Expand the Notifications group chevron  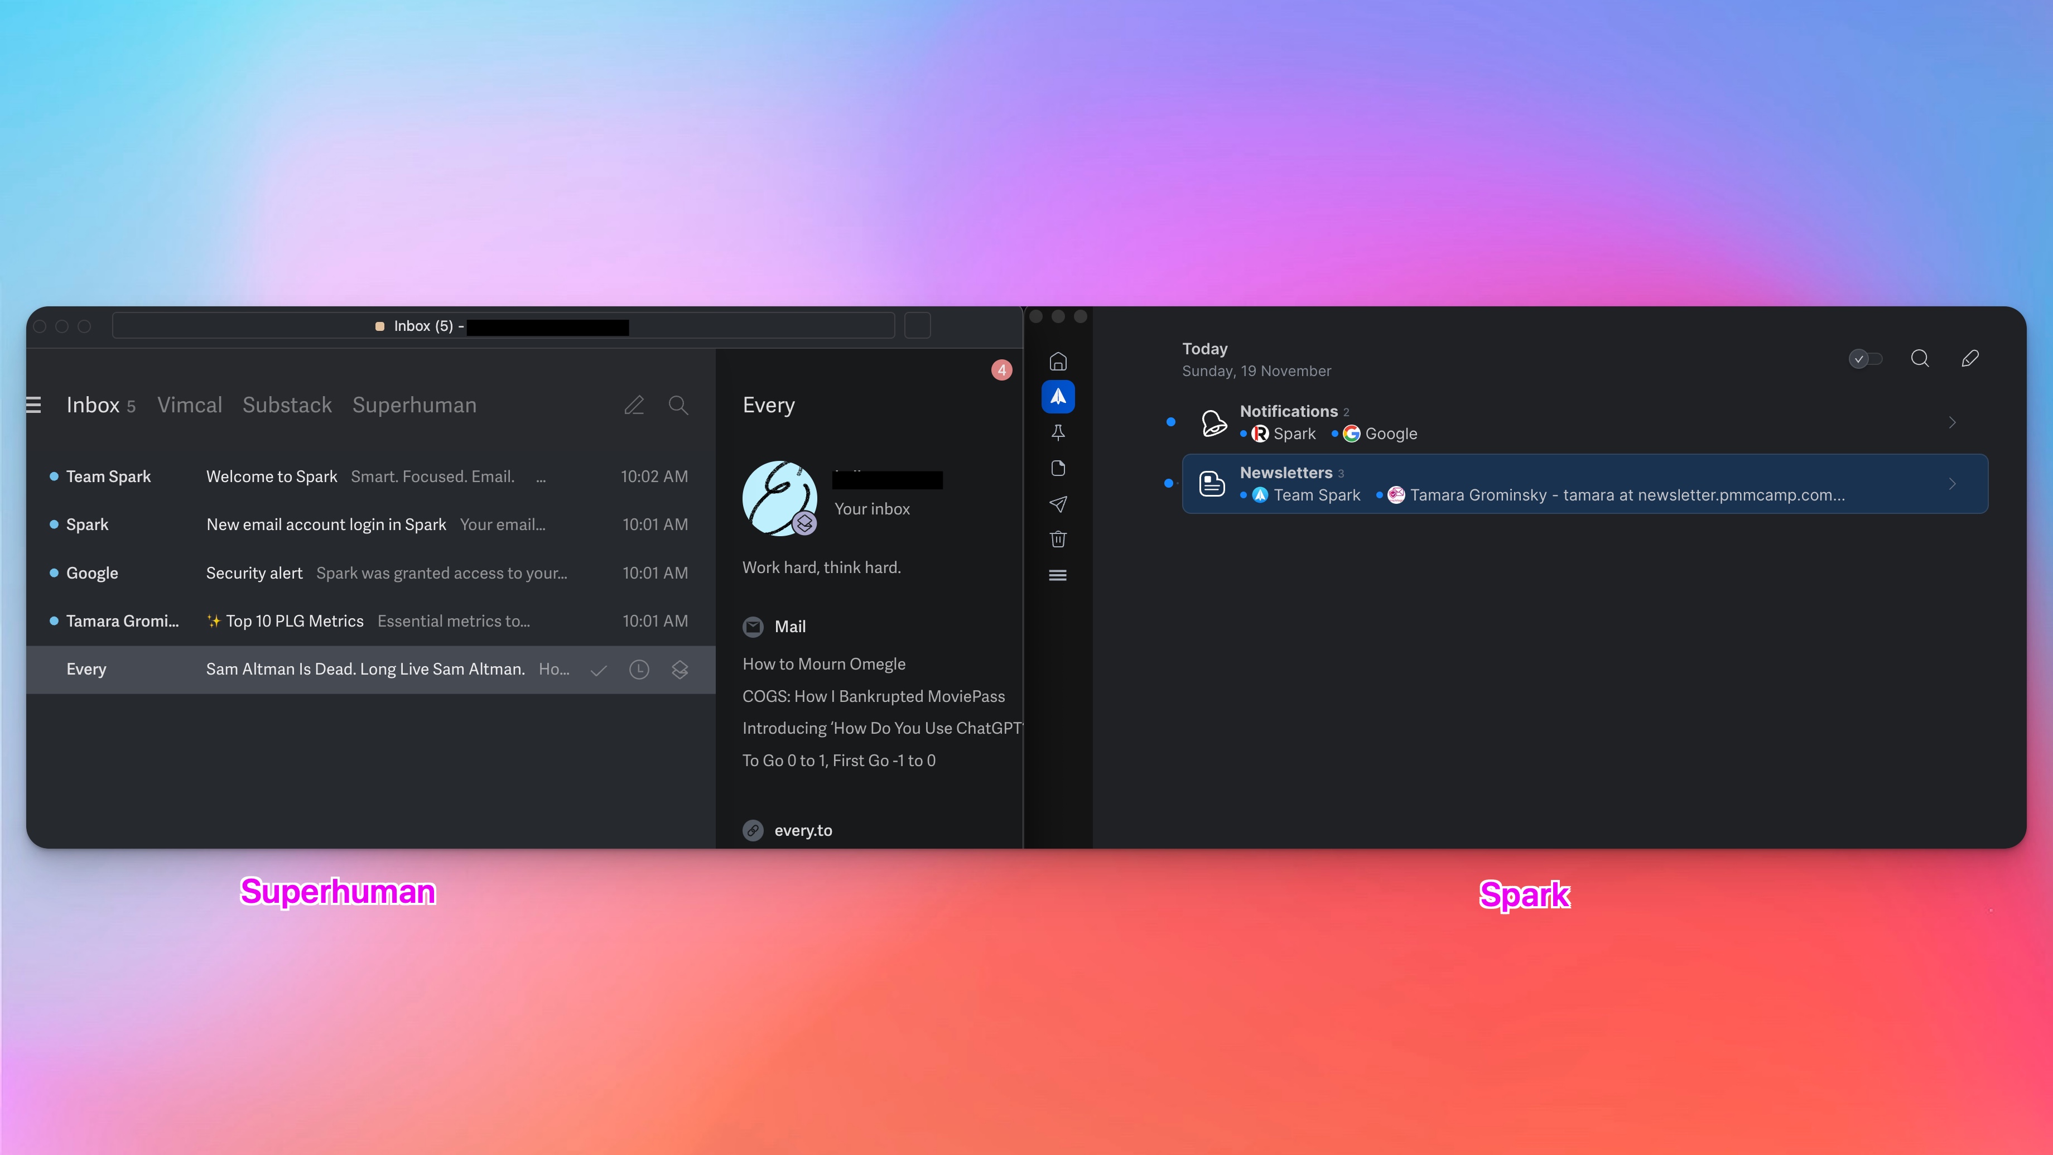pos(1952,422)
